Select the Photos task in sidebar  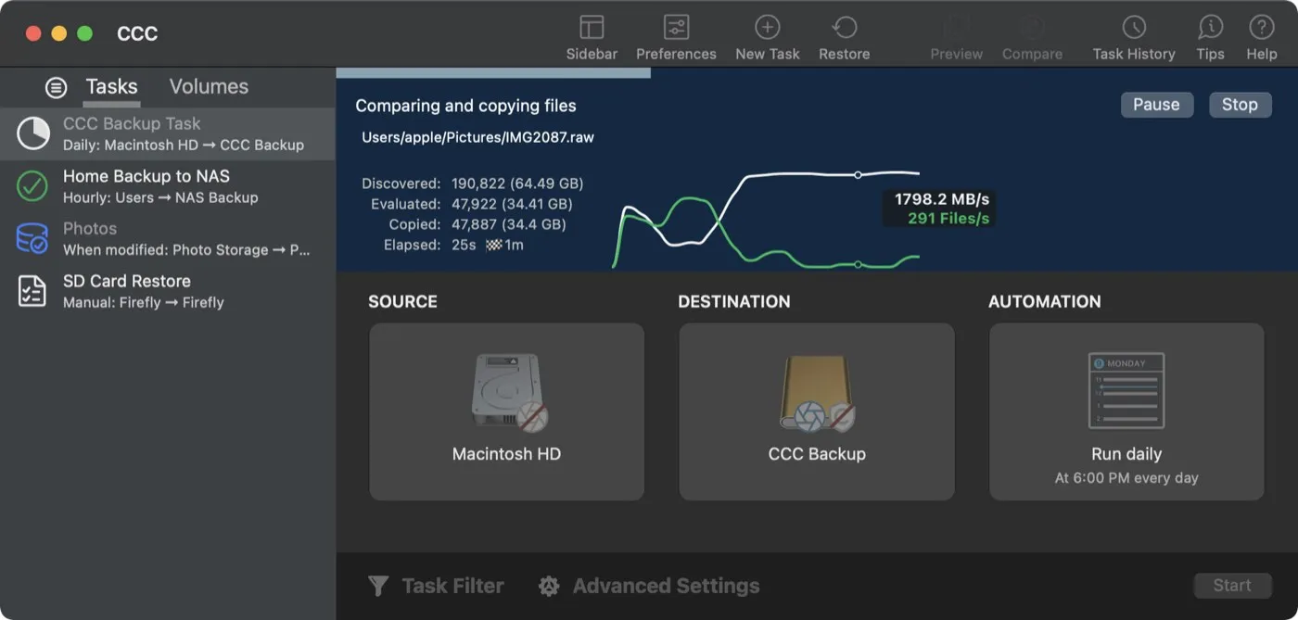[167, 238]
